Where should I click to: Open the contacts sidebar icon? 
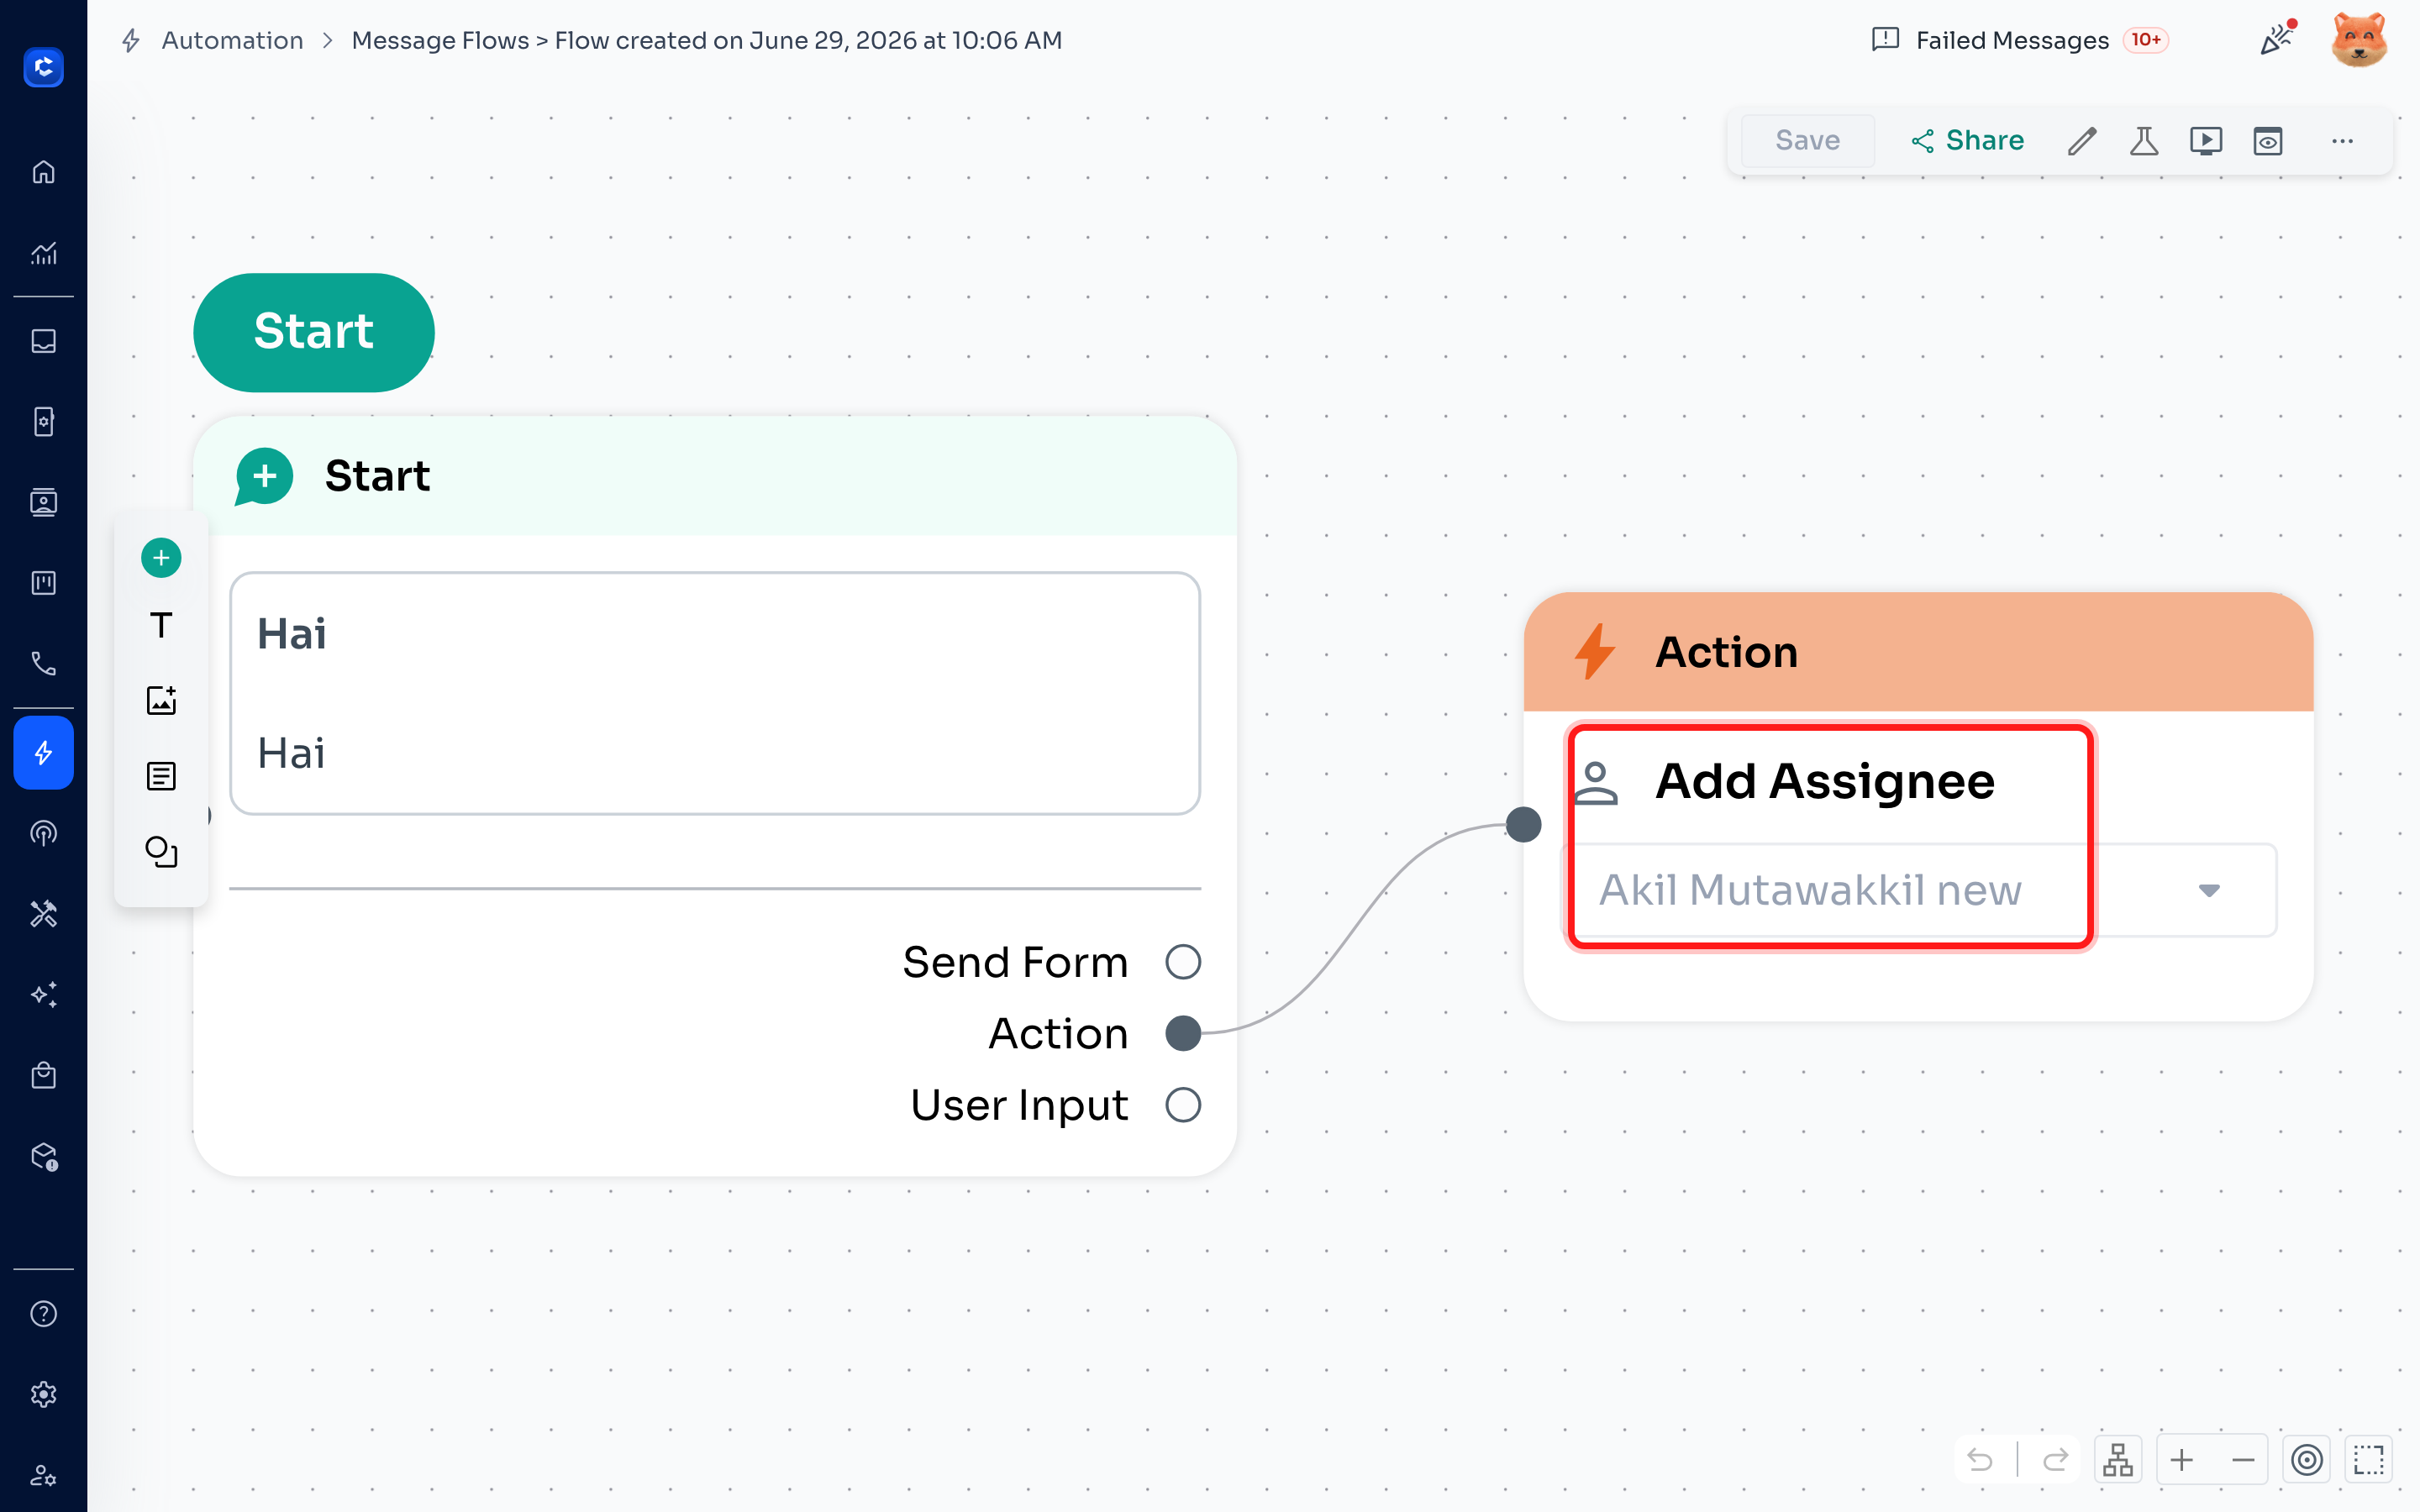point(43,502)
